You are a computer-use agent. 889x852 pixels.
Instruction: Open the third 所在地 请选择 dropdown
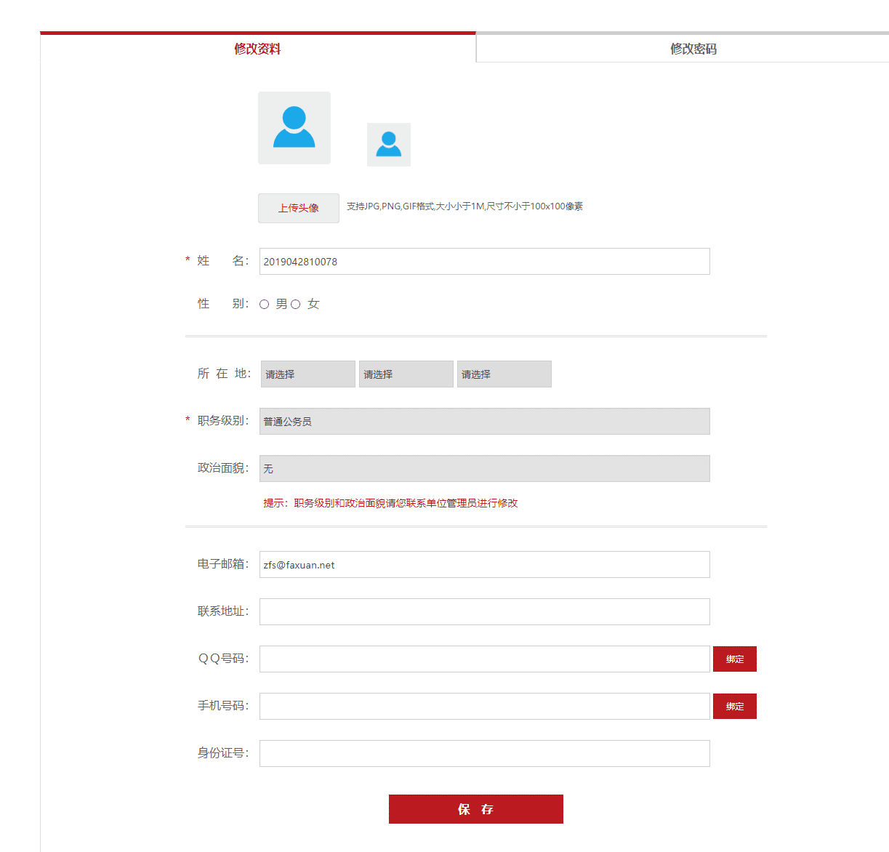tap(504, 374)
